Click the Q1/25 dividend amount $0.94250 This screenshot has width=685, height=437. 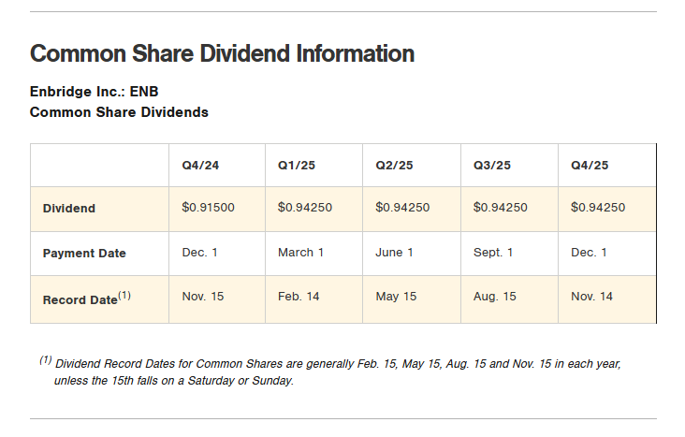point(305,208)
